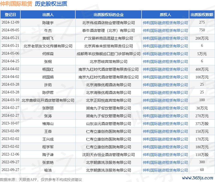
Task: Click the amount 200万元
Action: (x=202, y=38)
